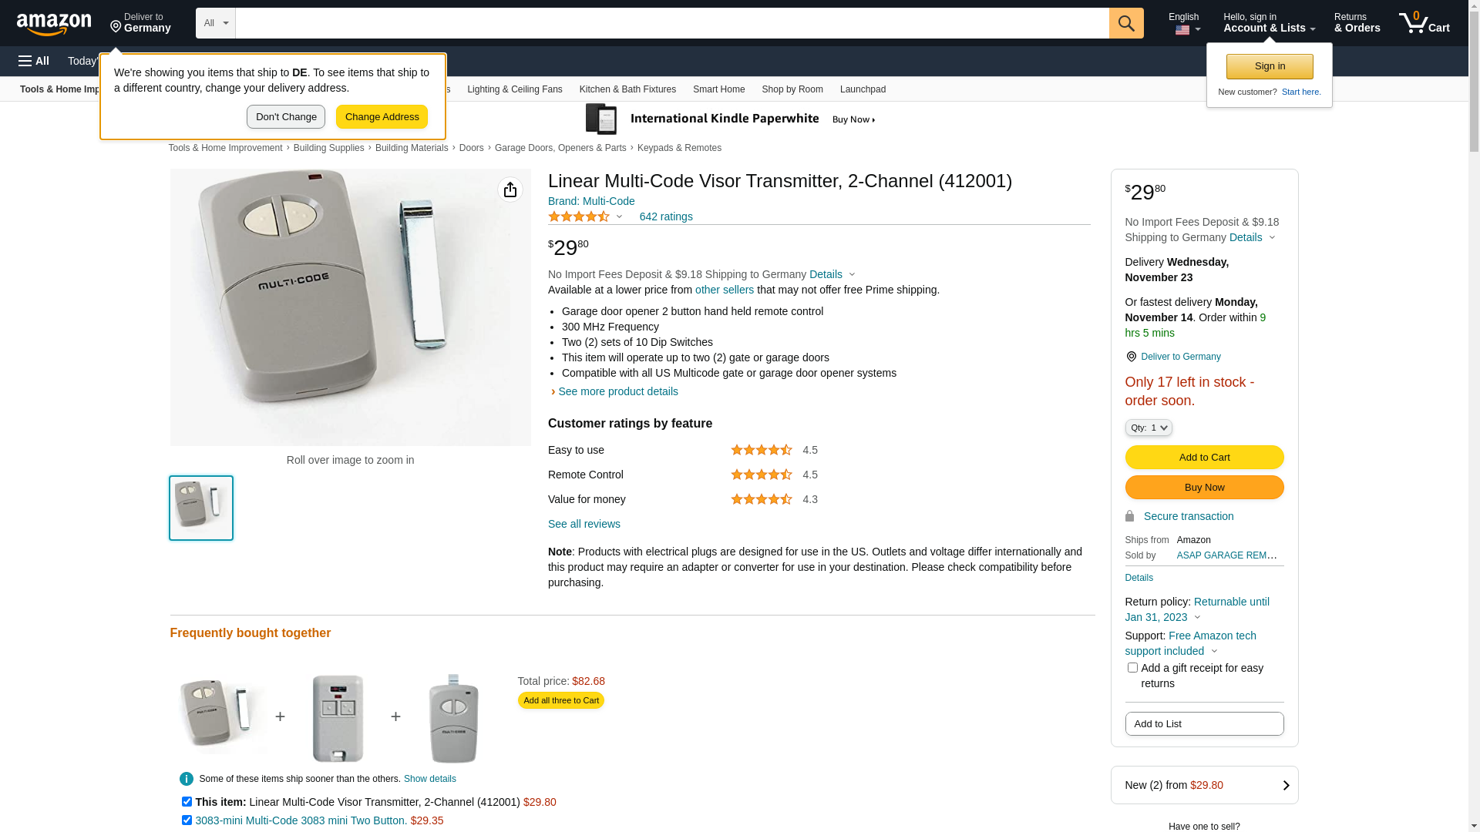Select the product image thumbnail
Image resolution: width=1480 pixels, height=832 pixels.
(x=201, y=508)
